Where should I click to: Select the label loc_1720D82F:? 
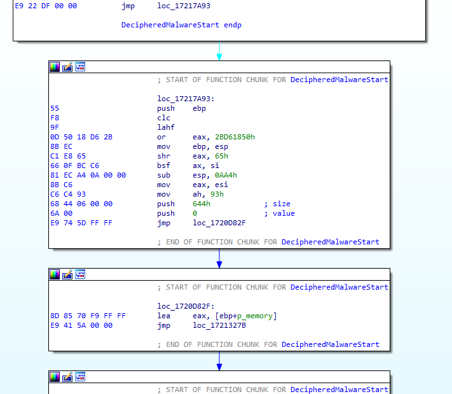[x=186, y=306]
